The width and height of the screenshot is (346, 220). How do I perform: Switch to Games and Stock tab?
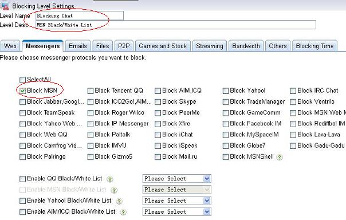pyautogui.click(x=163, y=46)
